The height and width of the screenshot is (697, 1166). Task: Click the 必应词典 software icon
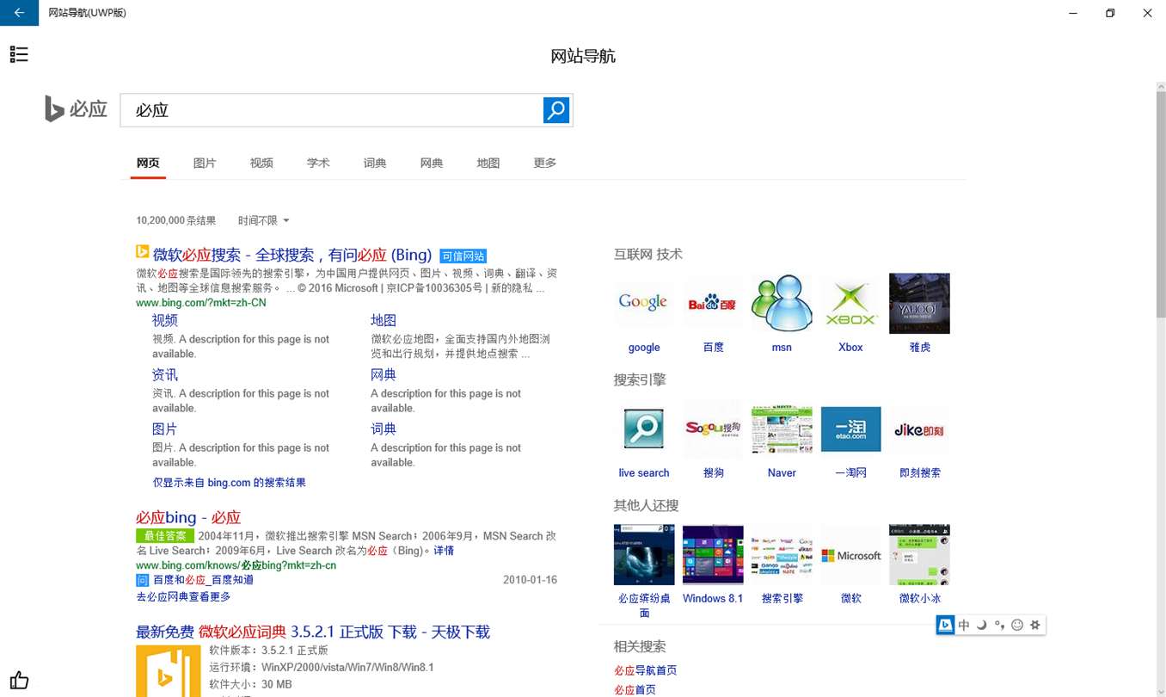tap(169, 671)
